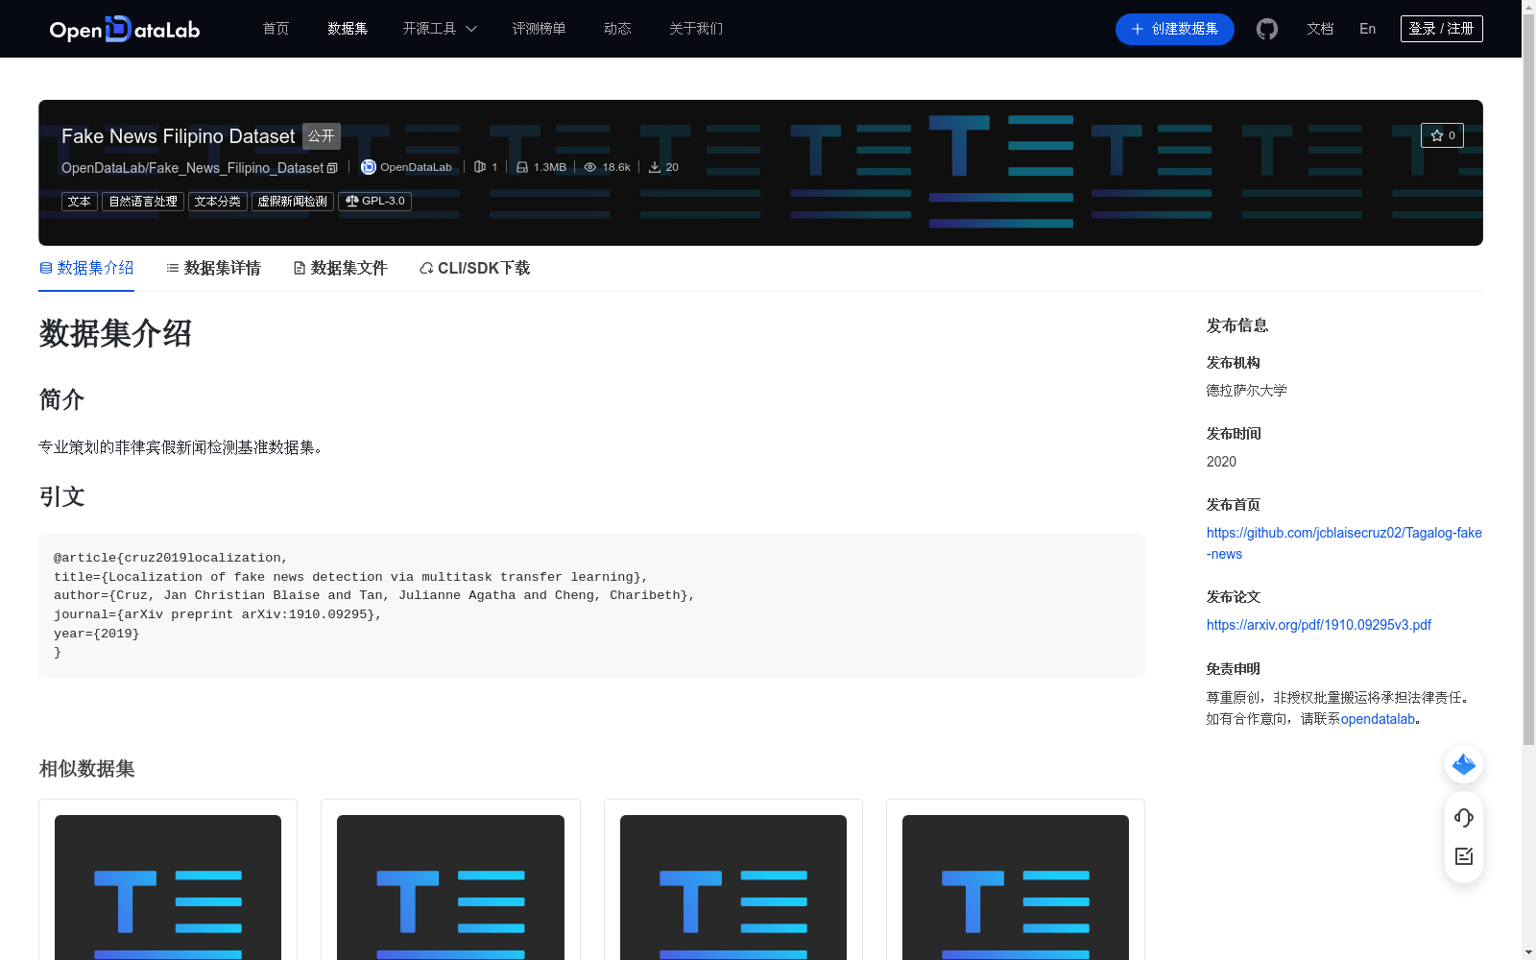Click the star rating toggle showing 0
1536x960 pixels.
click(1442, 135)
